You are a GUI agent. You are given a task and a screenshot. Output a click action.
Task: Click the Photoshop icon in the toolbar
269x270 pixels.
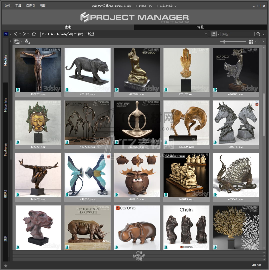pos(6,34)
